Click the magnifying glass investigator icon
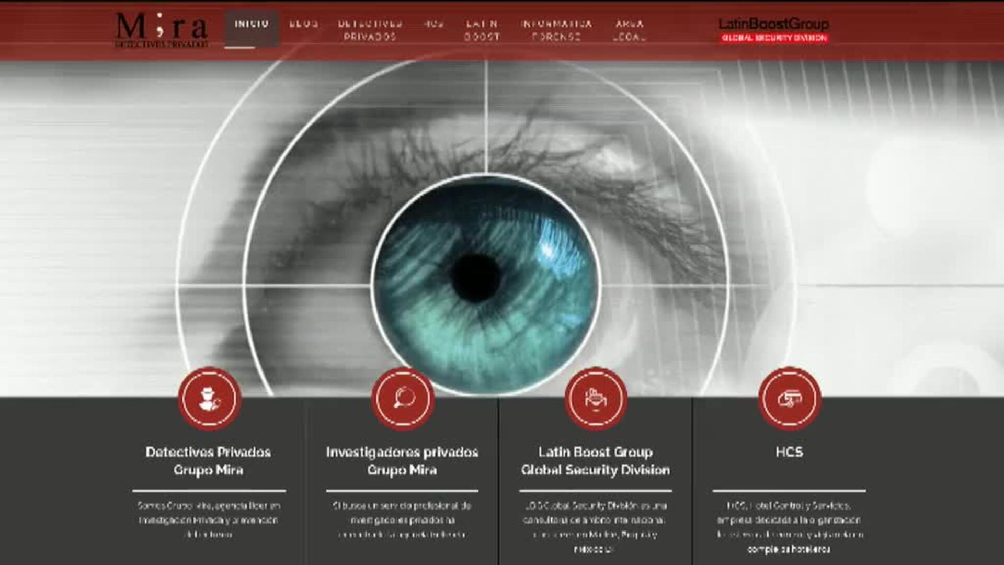The width and height of the screenshot is (1004, 565). (403, 399)
